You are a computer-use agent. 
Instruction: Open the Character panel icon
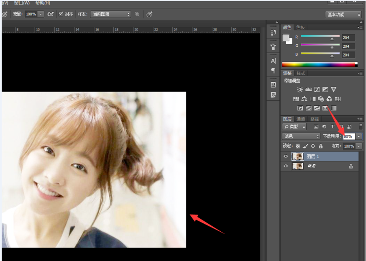coord(273,61)
